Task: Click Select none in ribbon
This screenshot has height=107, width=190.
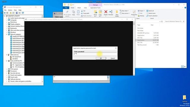Action: (151, 13)
